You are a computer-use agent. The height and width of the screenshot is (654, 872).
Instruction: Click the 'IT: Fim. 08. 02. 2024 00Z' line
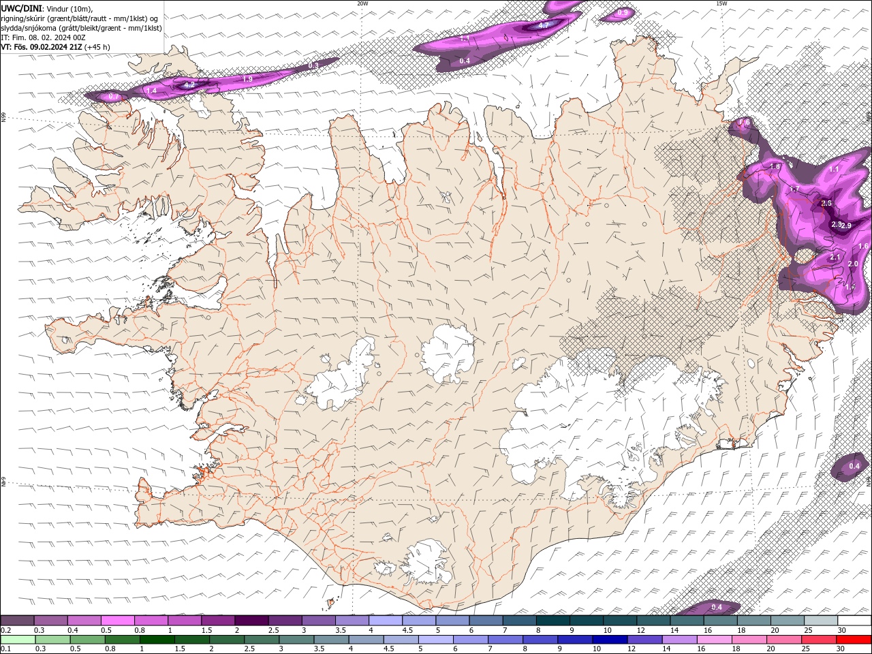click(x=42, y=37)
